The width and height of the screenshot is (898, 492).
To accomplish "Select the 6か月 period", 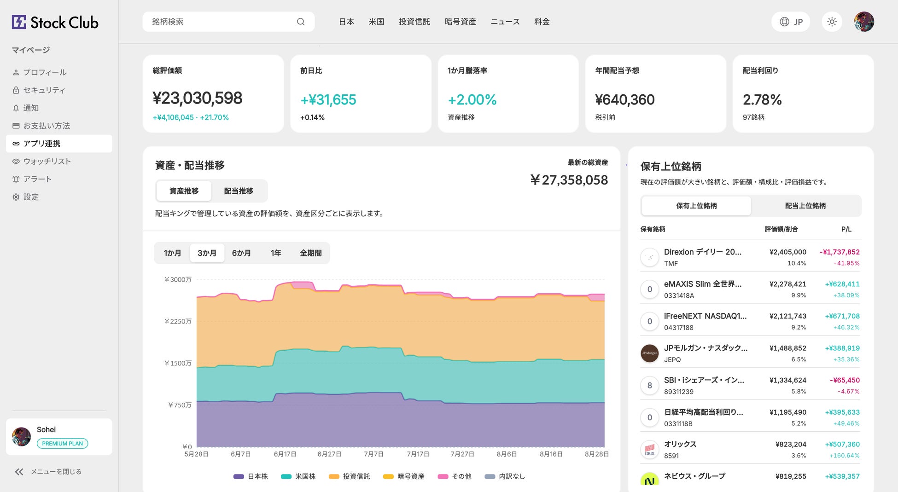I will (241, 253).
